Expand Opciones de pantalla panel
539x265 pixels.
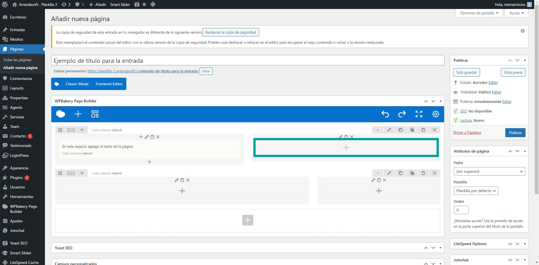point(479,13)
